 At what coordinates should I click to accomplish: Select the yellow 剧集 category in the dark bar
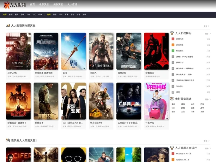[49, 14]
